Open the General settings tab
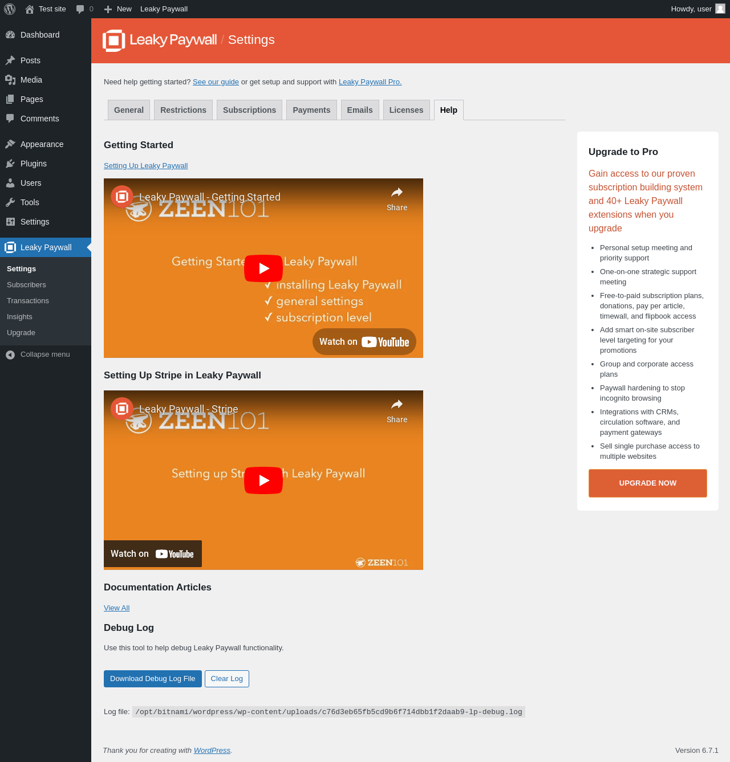Image resolution: width=730 pixels, height=762 pixels. [129, 110]
